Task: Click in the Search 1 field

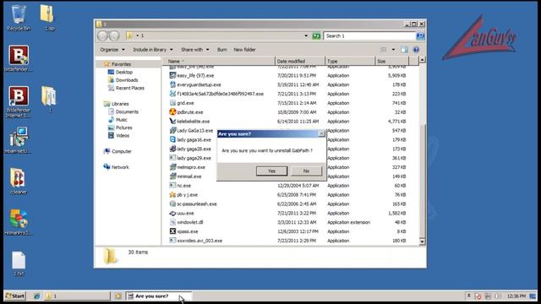Action: click(369, 35)
